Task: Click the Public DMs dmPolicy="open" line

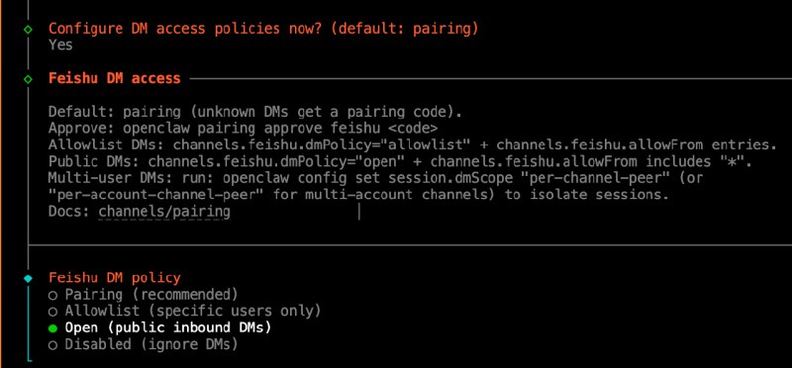Action: [400, 162]
